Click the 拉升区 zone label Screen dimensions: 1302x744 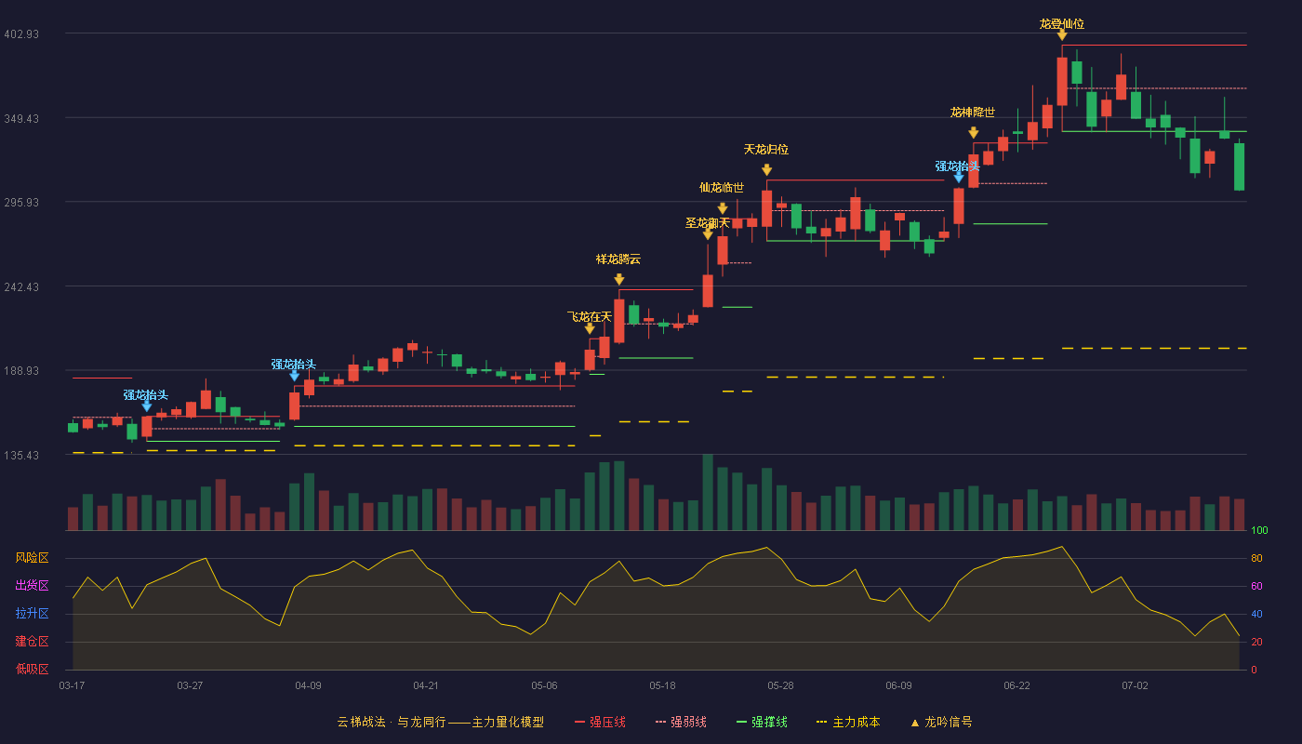pos(32,614)
